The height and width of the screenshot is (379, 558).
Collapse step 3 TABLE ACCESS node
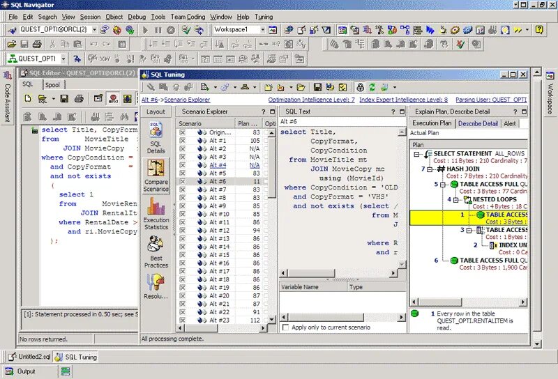tap(469, 231)
